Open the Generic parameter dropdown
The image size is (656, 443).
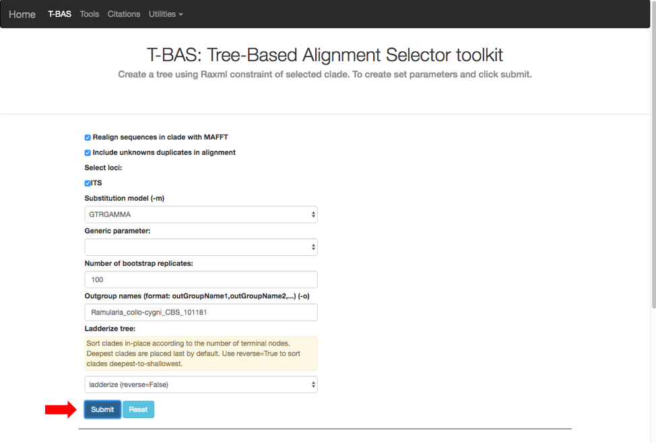201,247
